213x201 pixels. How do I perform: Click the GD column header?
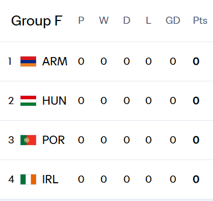[173, 20]
